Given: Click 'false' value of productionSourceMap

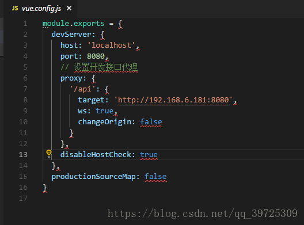Looking at the screenshot, I should [155, 177].
